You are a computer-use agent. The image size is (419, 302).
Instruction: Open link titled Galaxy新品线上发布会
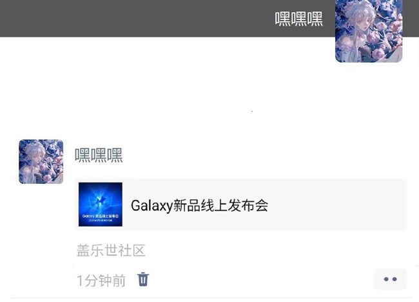coord(199,205)
